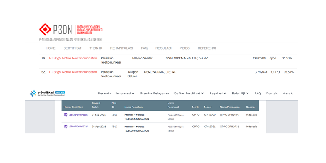Screen dimensions: 326x163
Task: Click the Nama Perangkat column header
Action: click(x=173, y=105)
